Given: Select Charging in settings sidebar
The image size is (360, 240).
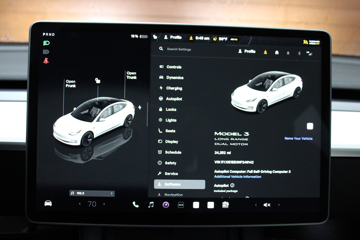Looking at the screenshot, I should point(174,88).
